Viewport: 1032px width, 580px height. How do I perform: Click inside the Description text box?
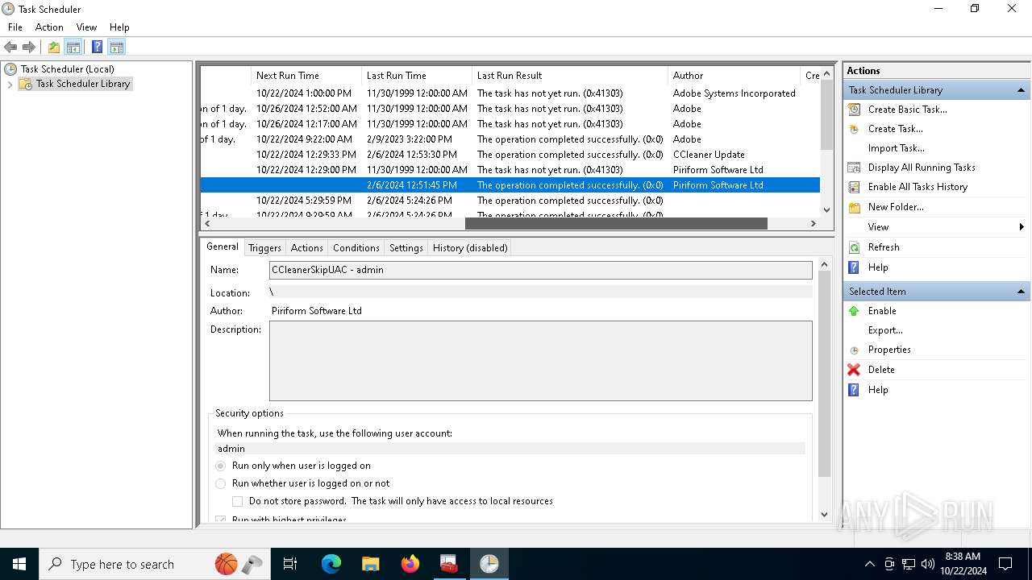(540, 361)
